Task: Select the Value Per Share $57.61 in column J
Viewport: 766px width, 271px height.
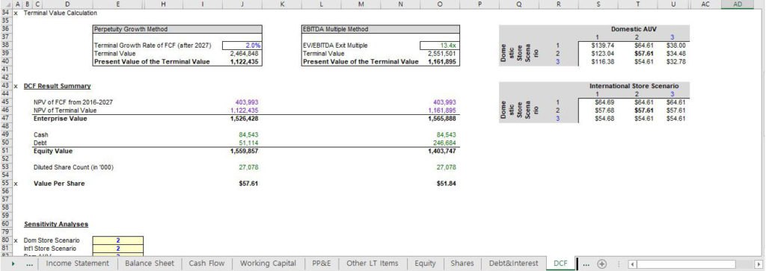Action: pyautogui.click(x=242, y=183)
